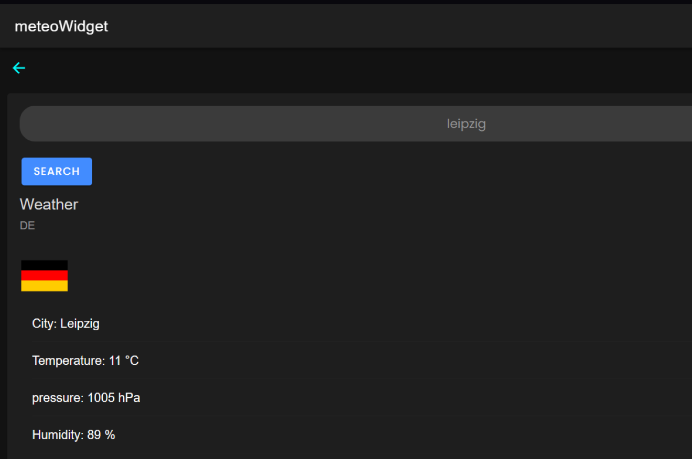Image resolution: width=692 pixels, height=459 pixels.
Task: Clear the search field by clicking it
Action: tap(346, 124)
